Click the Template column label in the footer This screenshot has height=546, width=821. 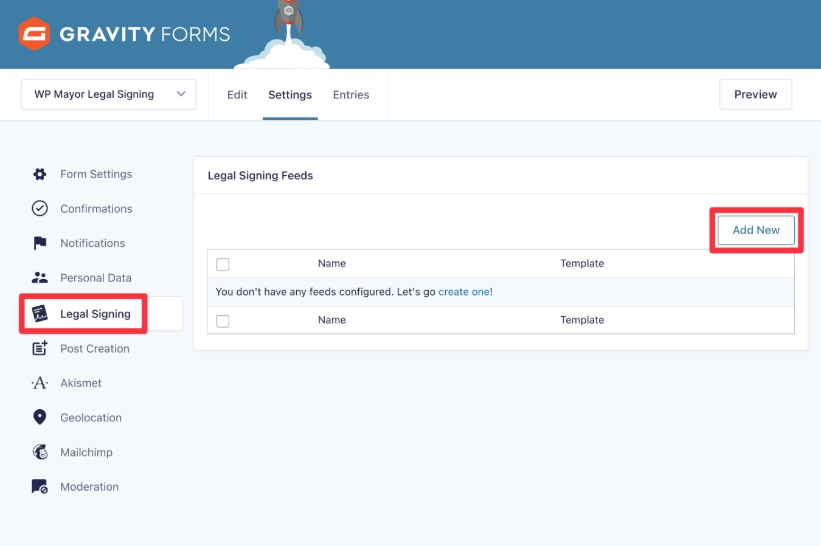[x=582, y=320]
